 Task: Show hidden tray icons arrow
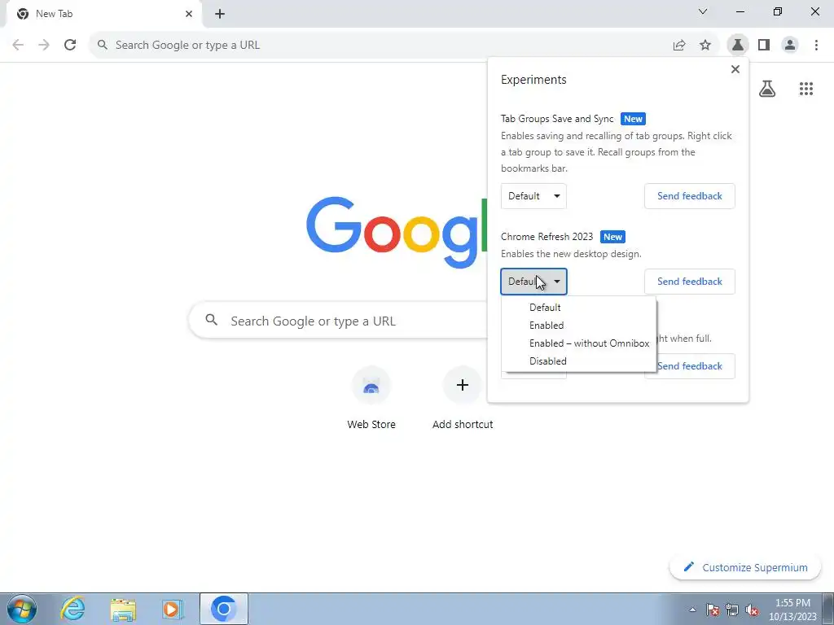pos(692,610)
